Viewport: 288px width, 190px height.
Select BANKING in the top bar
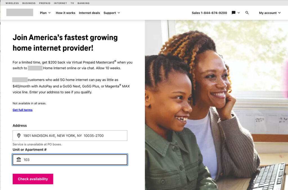(84, 3)
